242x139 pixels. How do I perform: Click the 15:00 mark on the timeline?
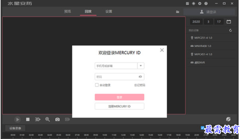151,135
